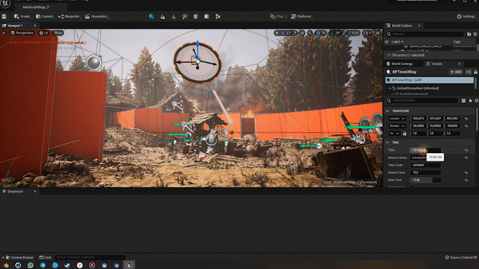The height and width of the screenshot is (269, 479).
Task: Open Details property matrix grid icon
Action: [463, 100]
